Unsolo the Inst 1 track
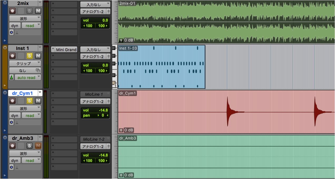The image size is (335, 179). [x=29, y=56]
